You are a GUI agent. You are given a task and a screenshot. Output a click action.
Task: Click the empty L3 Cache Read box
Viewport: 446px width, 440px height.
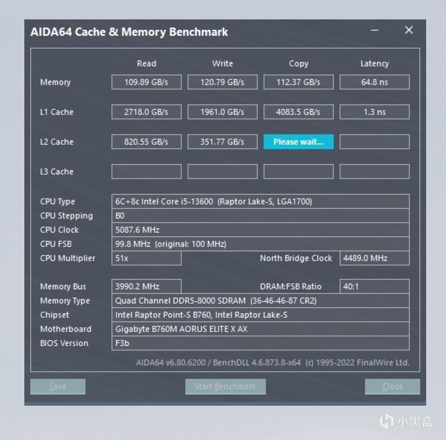(x=147, y=172)
